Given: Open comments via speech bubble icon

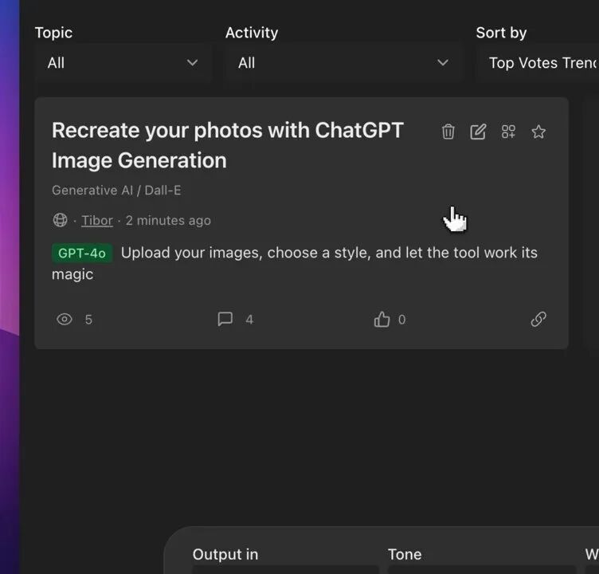Looking at the screenshot, I should [225, 319].
